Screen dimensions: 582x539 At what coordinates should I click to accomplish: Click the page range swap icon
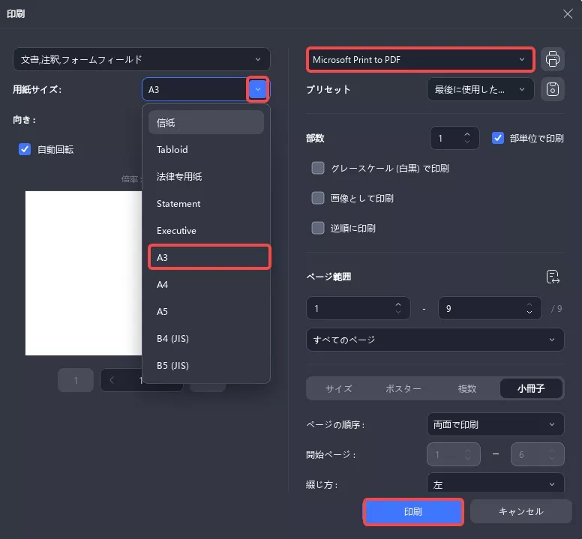pos(553,277)
